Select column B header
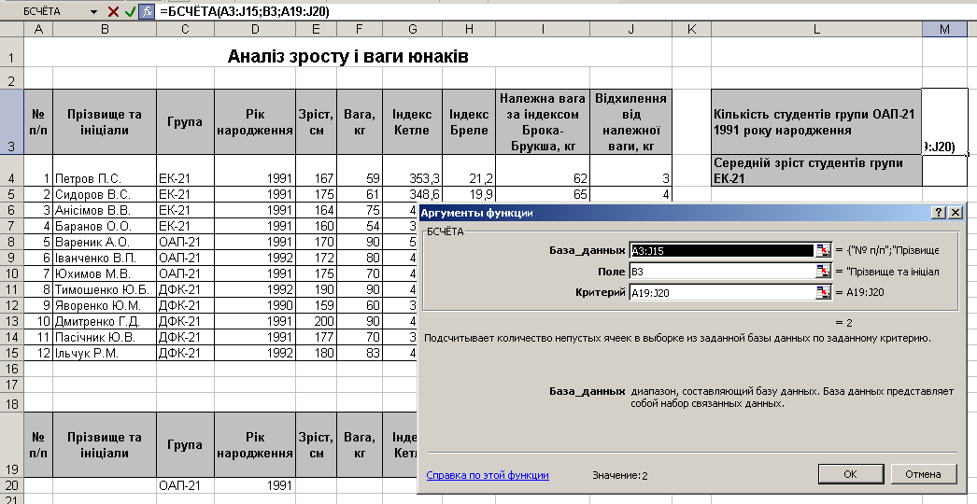Image resolution: width=977 pixels, height=504 pixels. pos(105,29)
